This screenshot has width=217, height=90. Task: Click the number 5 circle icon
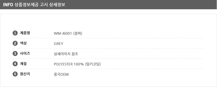[15, 74]
